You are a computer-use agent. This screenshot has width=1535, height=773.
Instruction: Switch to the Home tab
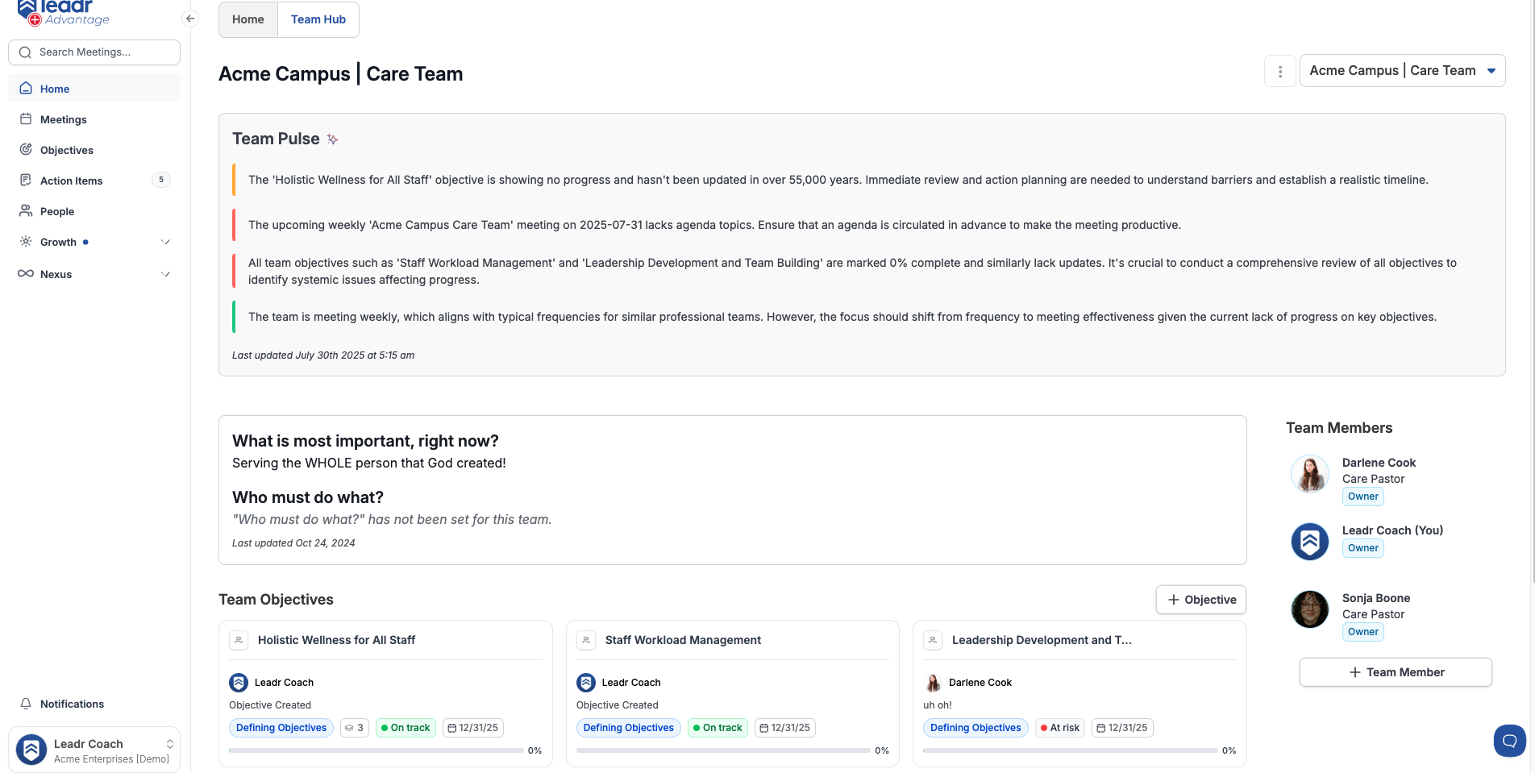248,19
